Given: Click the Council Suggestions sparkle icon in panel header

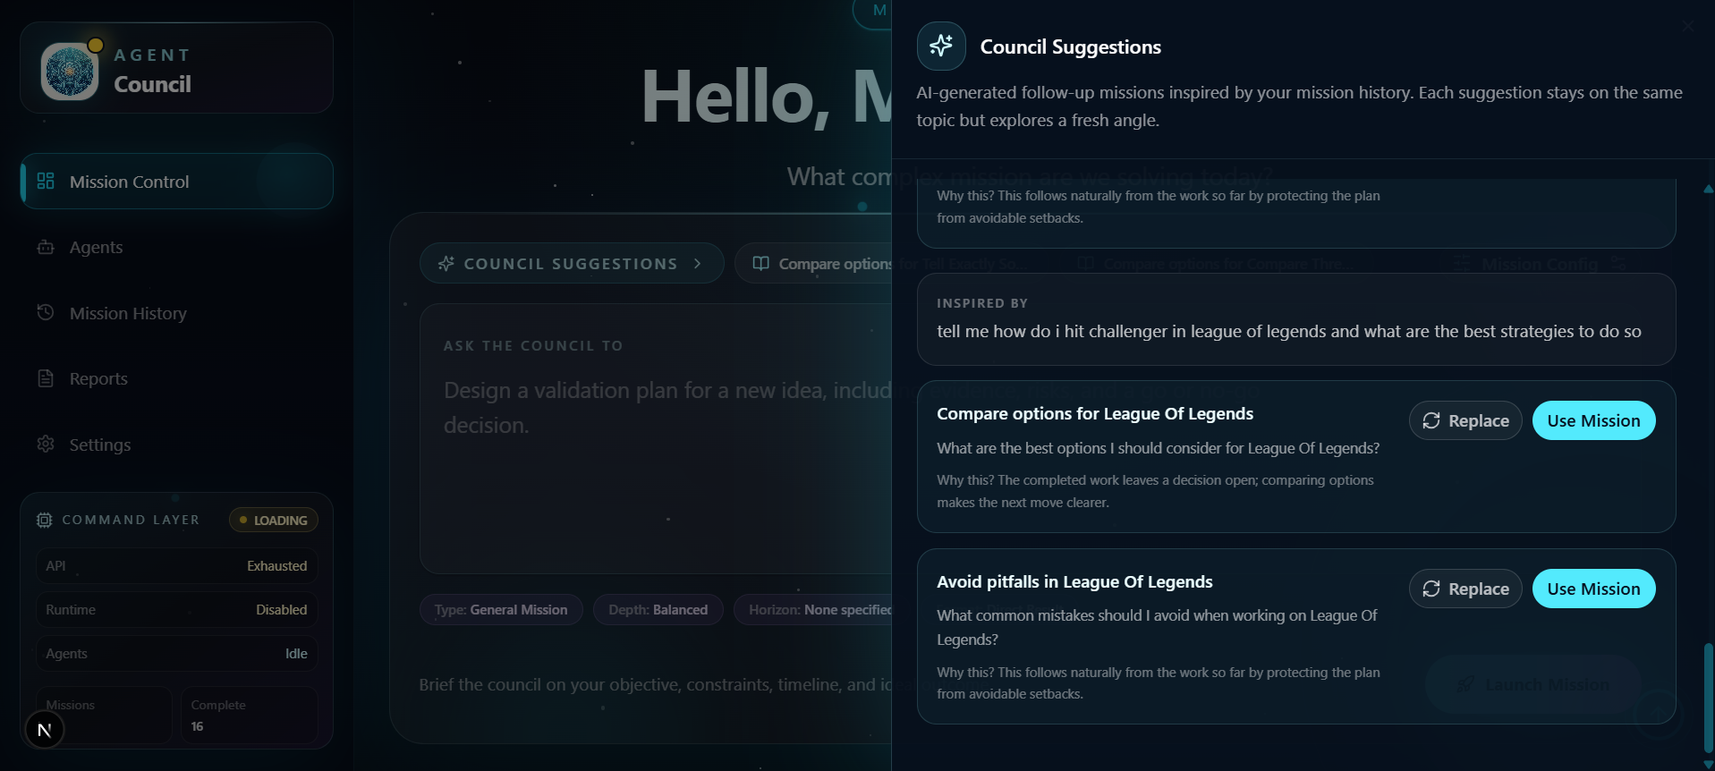Looking at the screenshot, I should (x=941, y=46).
